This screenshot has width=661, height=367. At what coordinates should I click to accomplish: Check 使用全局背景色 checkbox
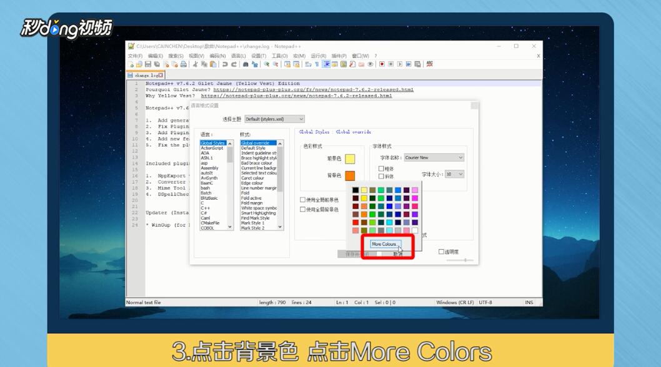(x=302, y=209)
